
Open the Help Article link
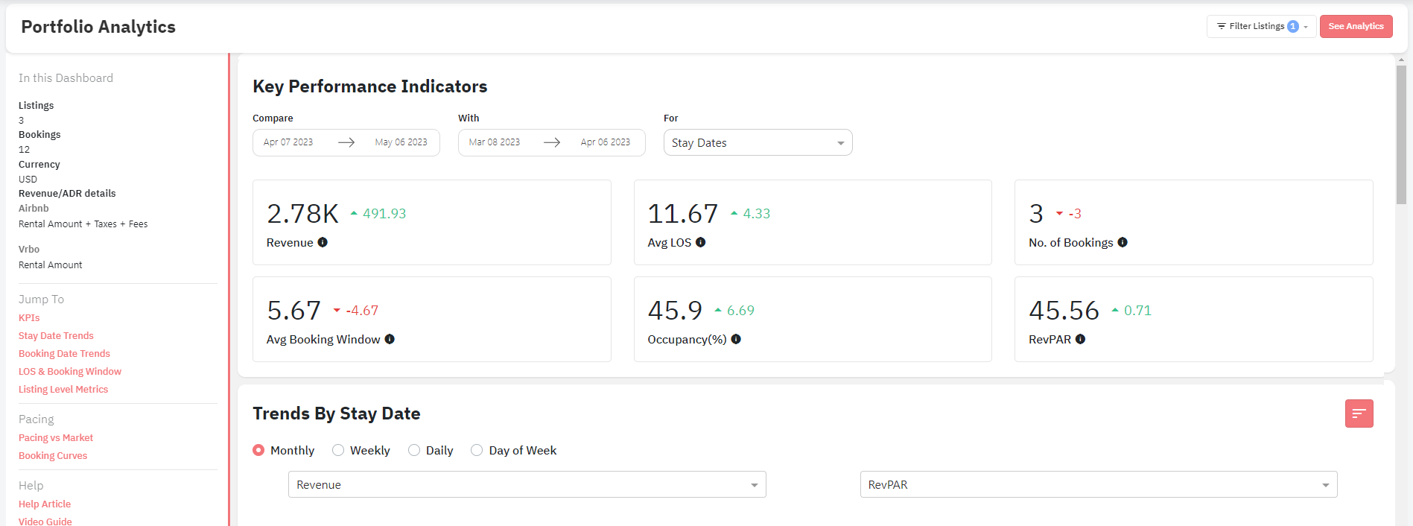45,504
